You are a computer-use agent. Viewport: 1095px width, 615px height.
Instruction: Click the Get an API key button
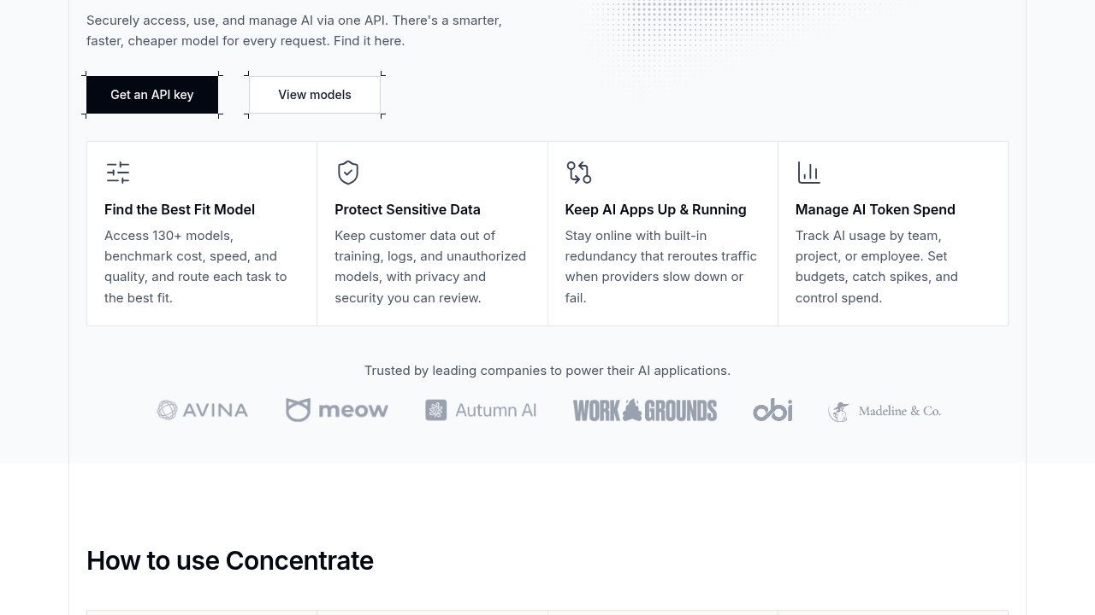click(152, 95)
